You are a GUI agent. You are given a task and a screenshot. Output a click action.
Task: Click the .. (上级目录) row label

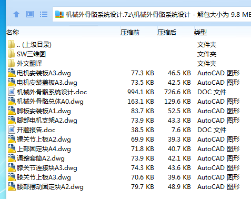(34, 45)
